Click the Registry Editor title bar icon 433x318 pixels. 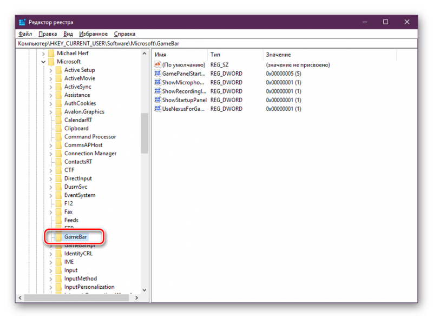(22, 22)
